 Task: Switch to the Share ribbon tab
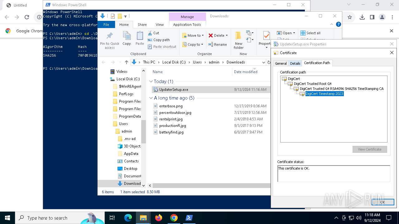coord(142,25)
